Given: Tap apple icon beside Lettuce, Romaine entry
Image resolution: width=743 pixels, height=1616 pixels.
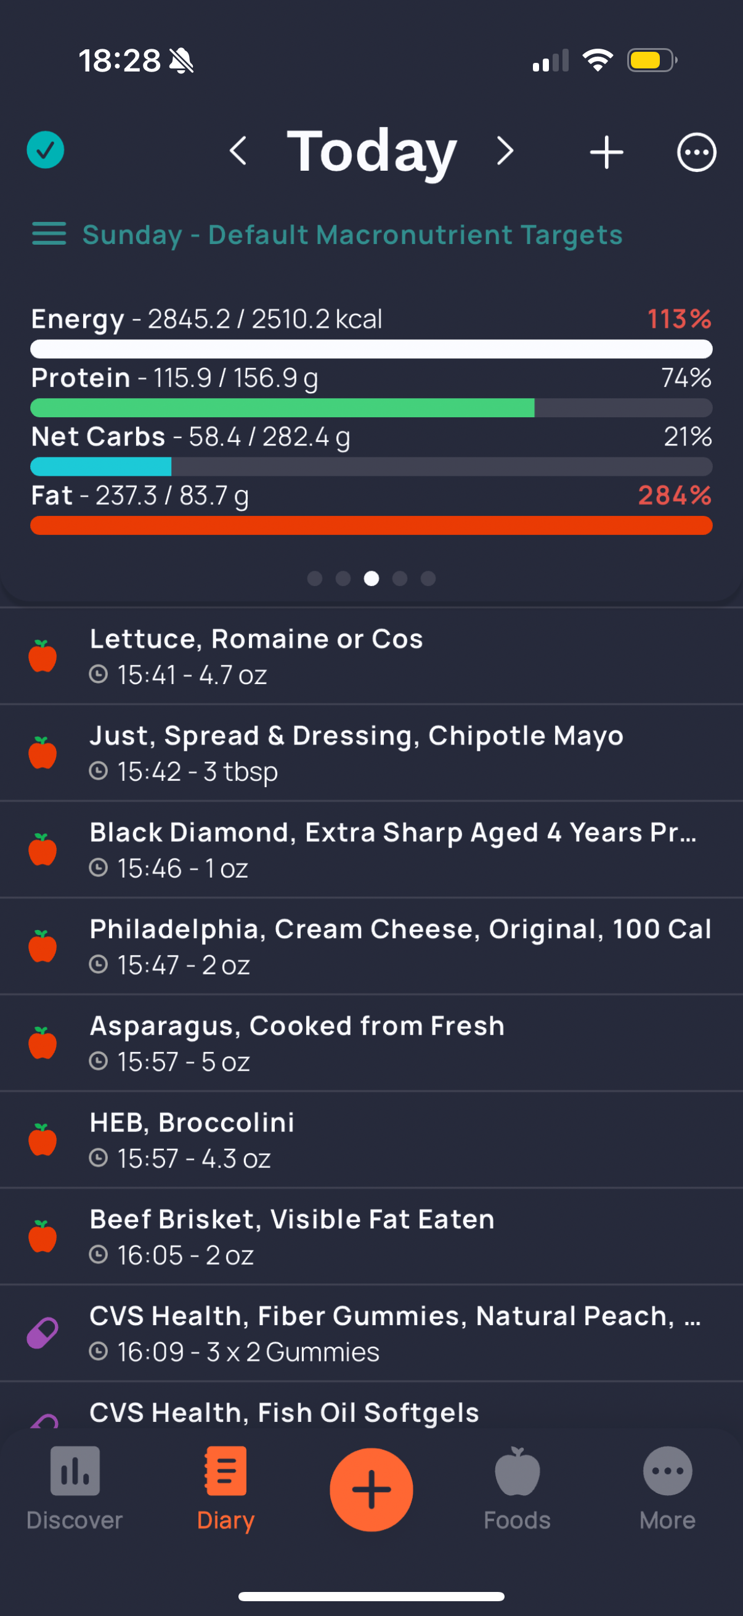Looking at the screenshot, I should (x=43, y=656).
